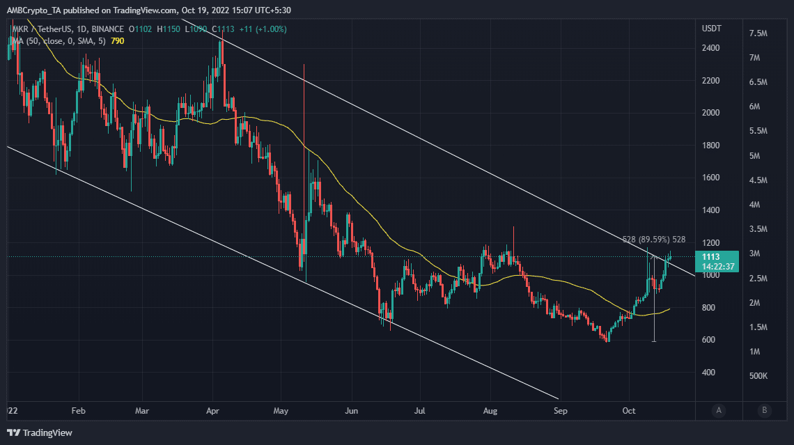This screenshot has height=445, width=794.
Task: Click the H1150 high value in legend
Action: [168, 29]
